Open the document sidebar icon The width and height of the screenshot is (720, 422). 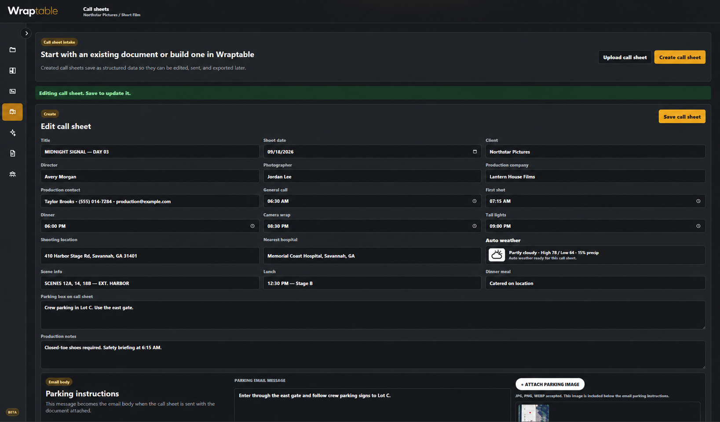(x=12, y=153)
